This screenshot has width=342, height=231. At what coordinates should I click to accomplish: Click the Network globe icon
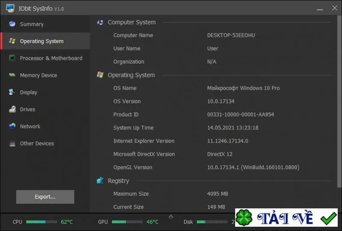(12, 126)
